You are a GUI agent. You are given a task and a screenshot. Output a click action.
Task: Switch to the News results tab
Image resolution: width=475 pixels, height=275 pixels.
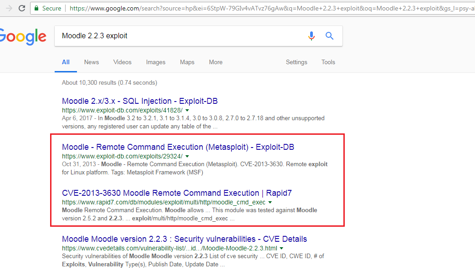click(92, 62)
